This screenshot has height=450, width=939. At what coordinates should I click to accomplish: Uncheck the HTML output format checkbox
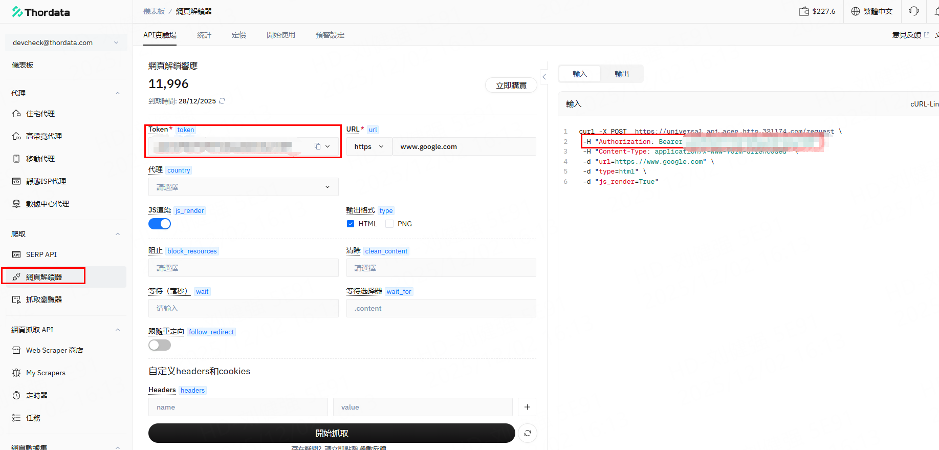(351, 224)
